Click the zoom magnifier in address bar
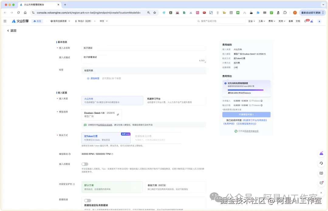This screenshot has height=211, width=328. tap(149, 13)
